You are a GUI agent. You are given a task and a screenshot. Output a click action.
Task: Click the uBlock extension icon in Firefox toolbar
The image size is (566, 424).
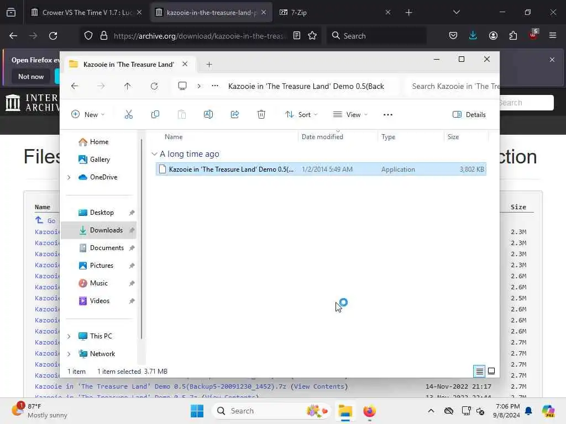533,35
